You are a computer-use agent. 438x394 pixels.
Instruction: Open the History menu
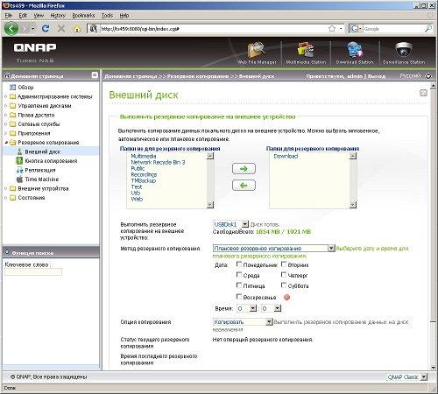tap(58, 16)
